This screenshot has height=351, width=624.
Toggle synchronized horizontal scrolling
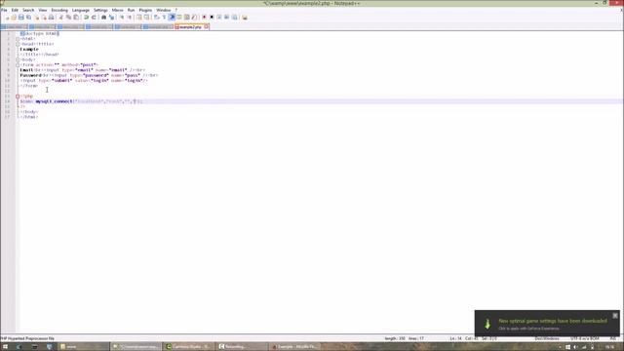pyautogui.click(x=146, y=18)
